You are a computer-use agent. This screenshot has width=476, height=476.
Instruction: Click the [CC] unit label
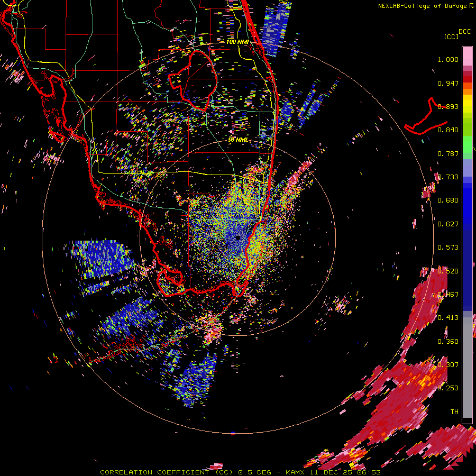(451, 36)
